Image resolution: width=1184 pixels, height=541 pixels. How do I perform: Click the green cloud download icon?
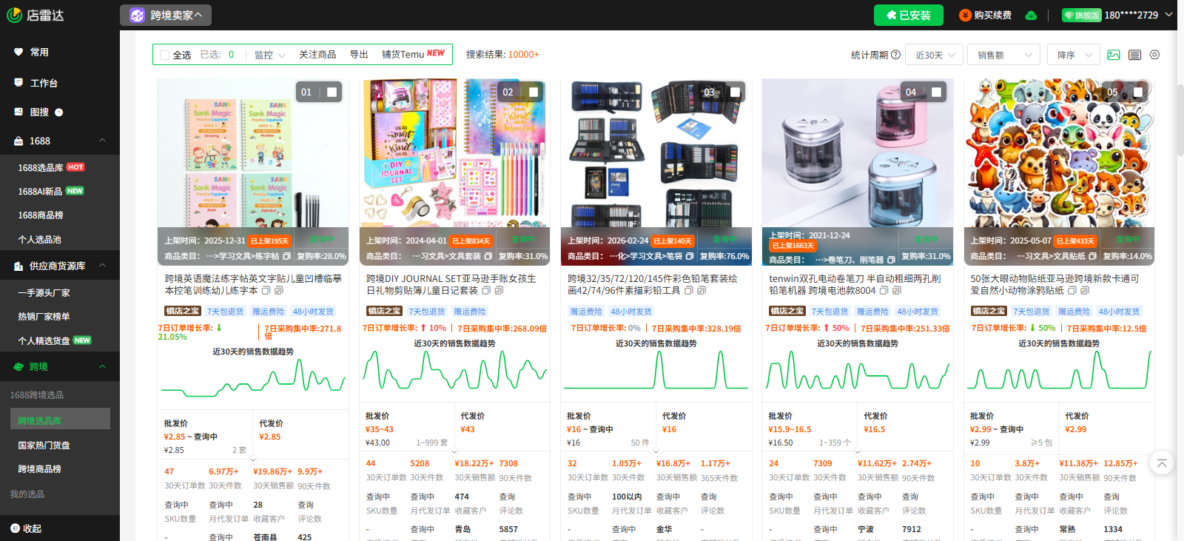[1031, 15]
